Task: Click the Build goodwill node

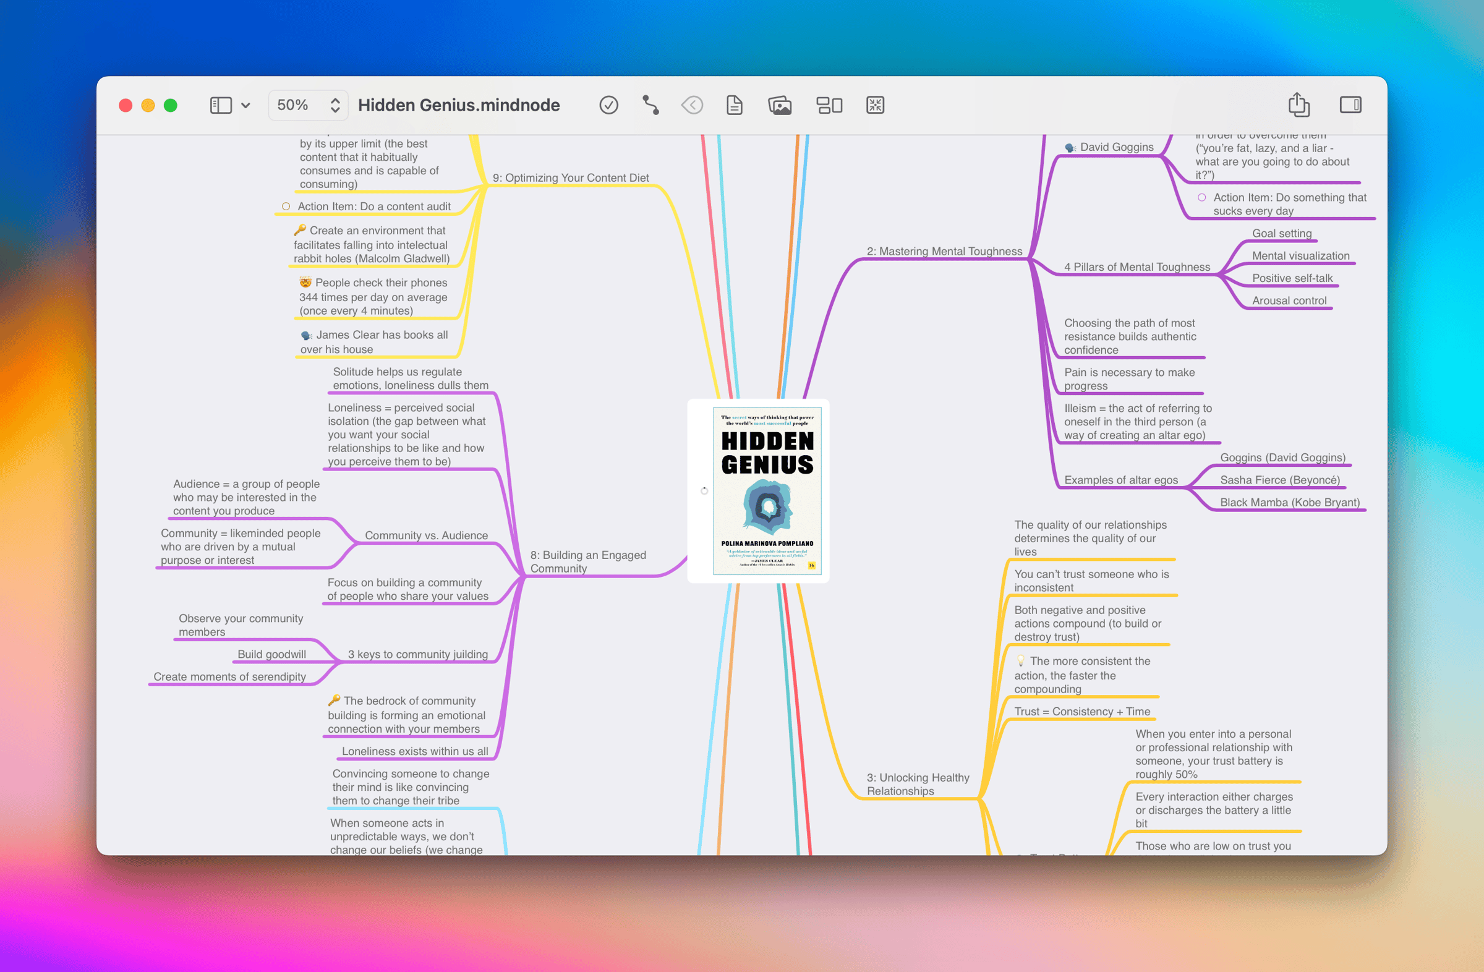Action: [x=271, y=654]
